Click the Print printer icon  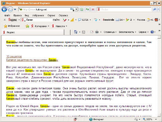97,32
